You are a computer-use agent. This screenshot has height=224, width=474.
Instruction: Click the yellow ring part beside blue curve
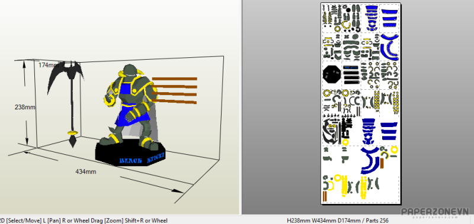click(x=393, y=150)
